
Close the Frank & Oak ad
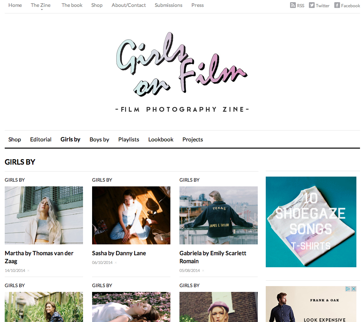(353, 289)
